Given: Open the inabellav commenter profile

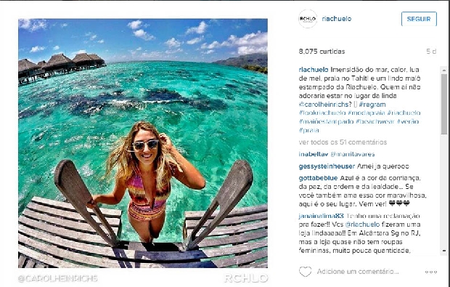Looking at the screenshot, I should pos(314,154).
